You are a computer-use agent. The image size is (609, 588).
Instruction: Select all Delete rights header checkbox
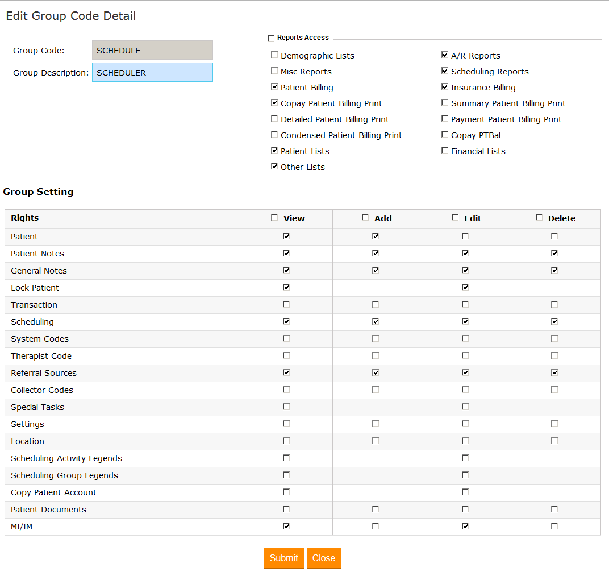point(540,217)
